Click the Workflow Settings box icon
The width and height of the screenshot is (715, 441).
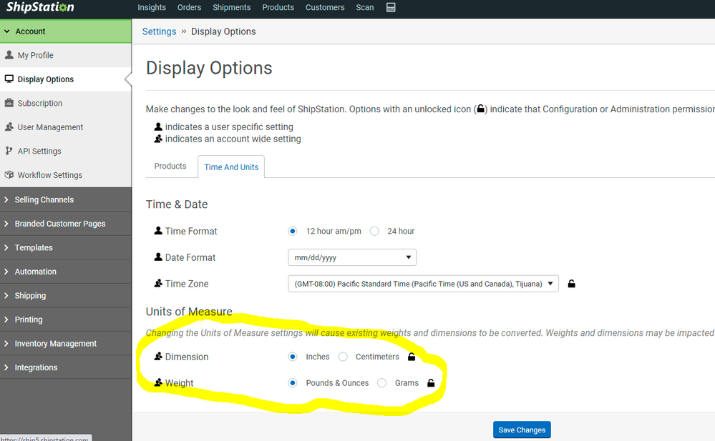tap(9, 175)
